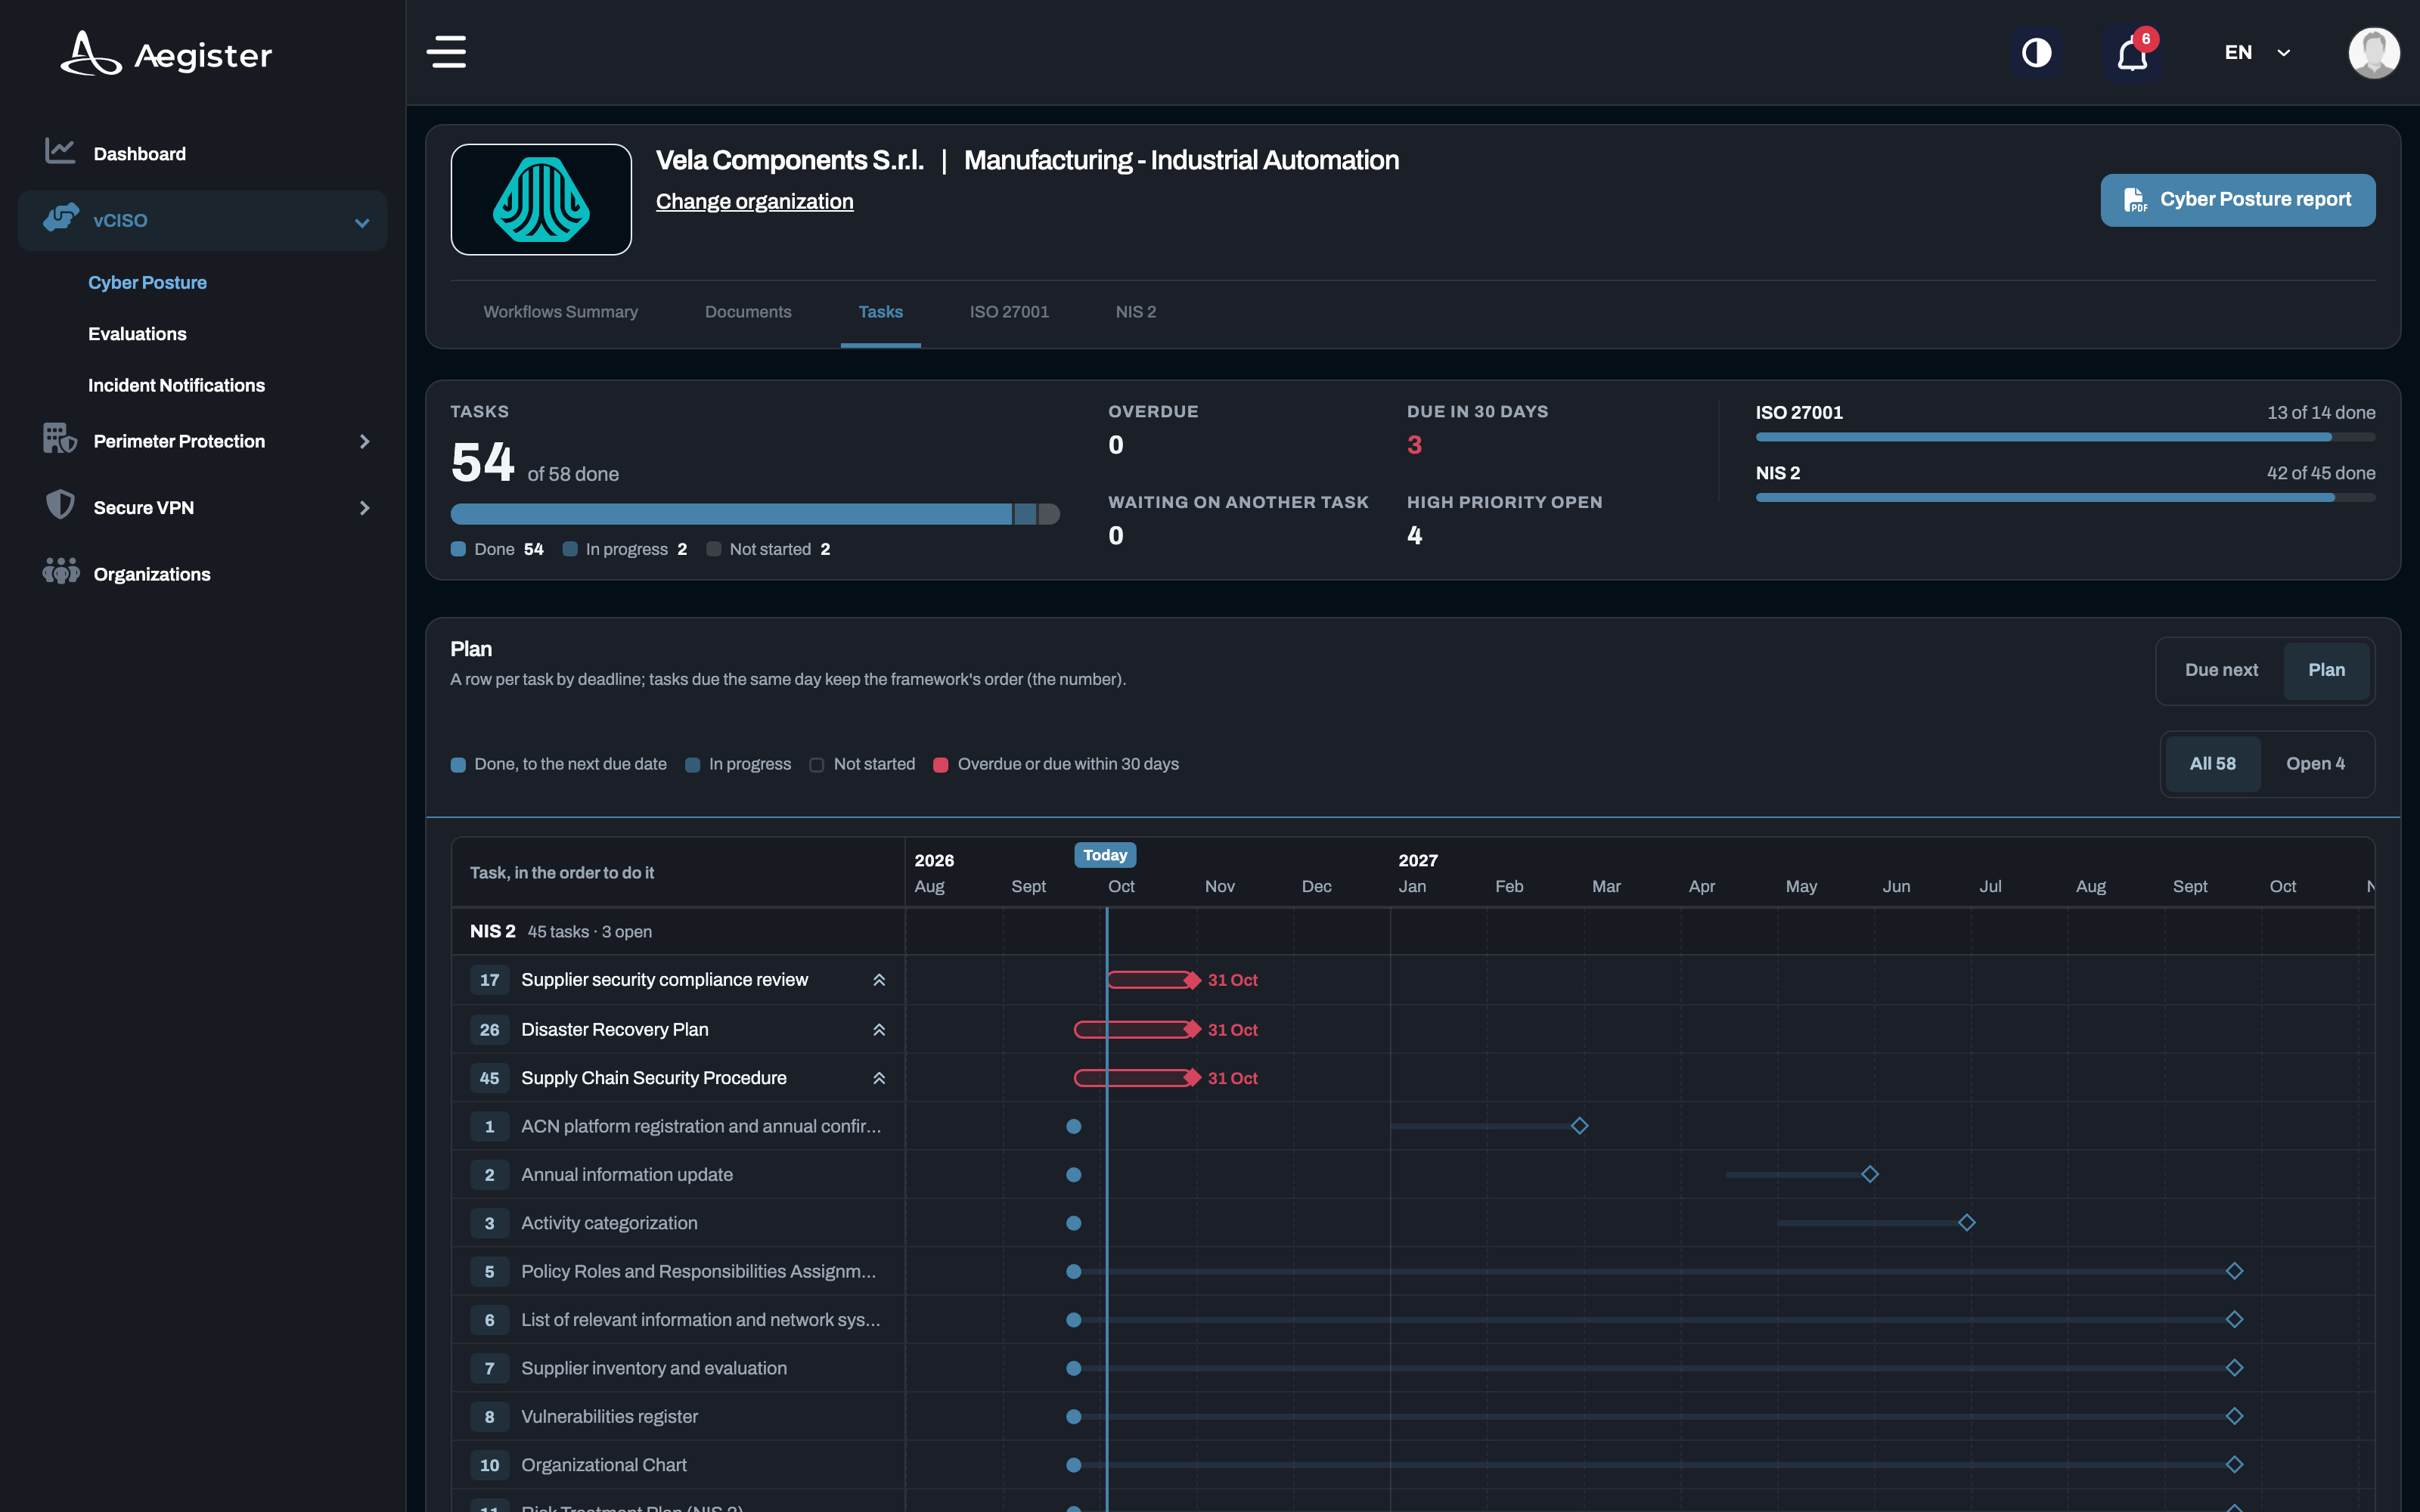This screenshot has width=2420, height=1512.
Task: Click the Vela Components organization logo
Action: (x=541, y=199)
